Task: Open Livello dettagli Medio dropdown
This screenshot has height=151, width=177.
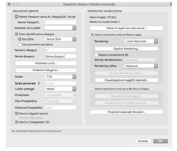Action: point(60,89)
